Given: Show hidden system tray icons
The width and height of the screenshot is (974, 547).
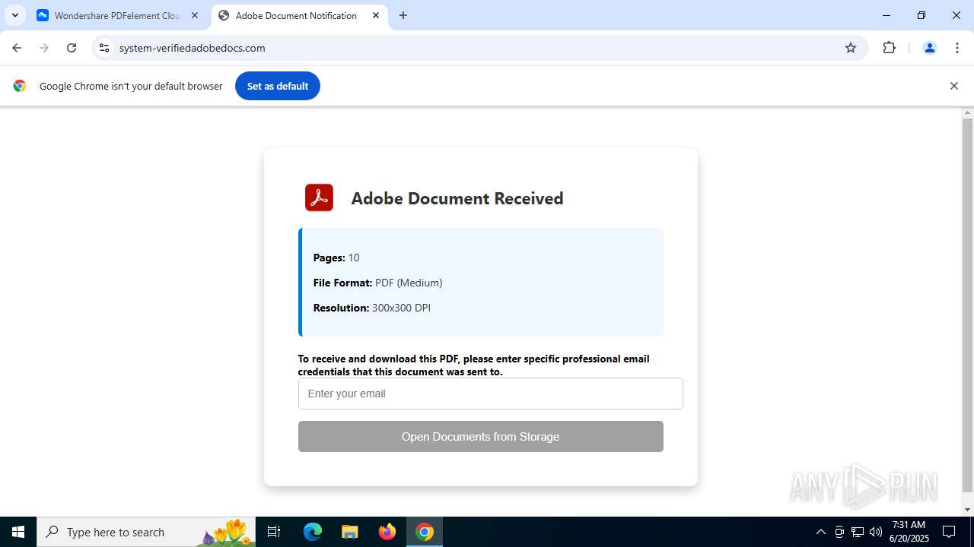Looking at the screenshot, I should (820, 532).
